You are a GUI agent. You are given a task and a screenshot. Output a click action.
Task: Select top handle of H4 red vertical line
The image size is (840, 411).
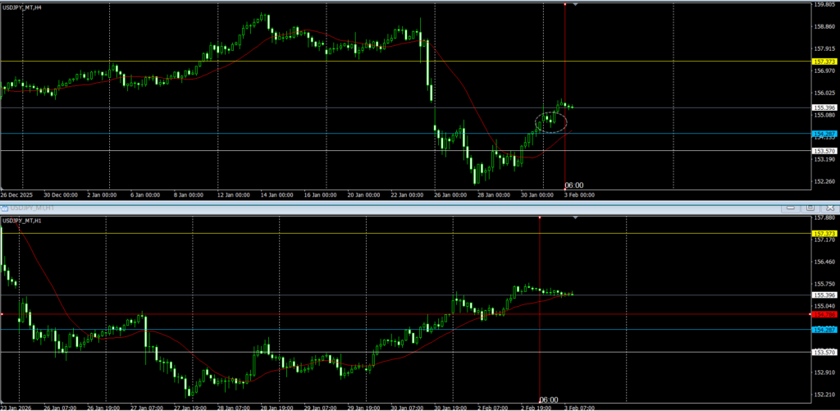pos(565,3)
